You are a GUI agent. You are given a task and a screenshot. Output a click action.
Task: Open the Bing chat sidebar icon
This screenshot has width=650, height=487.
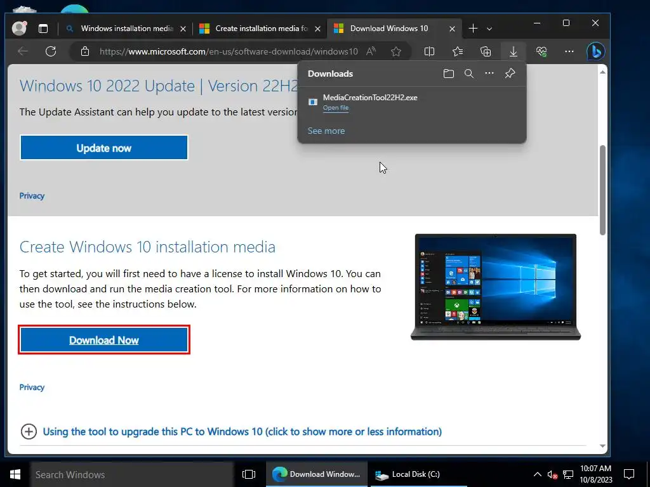(x=595, y=51)
